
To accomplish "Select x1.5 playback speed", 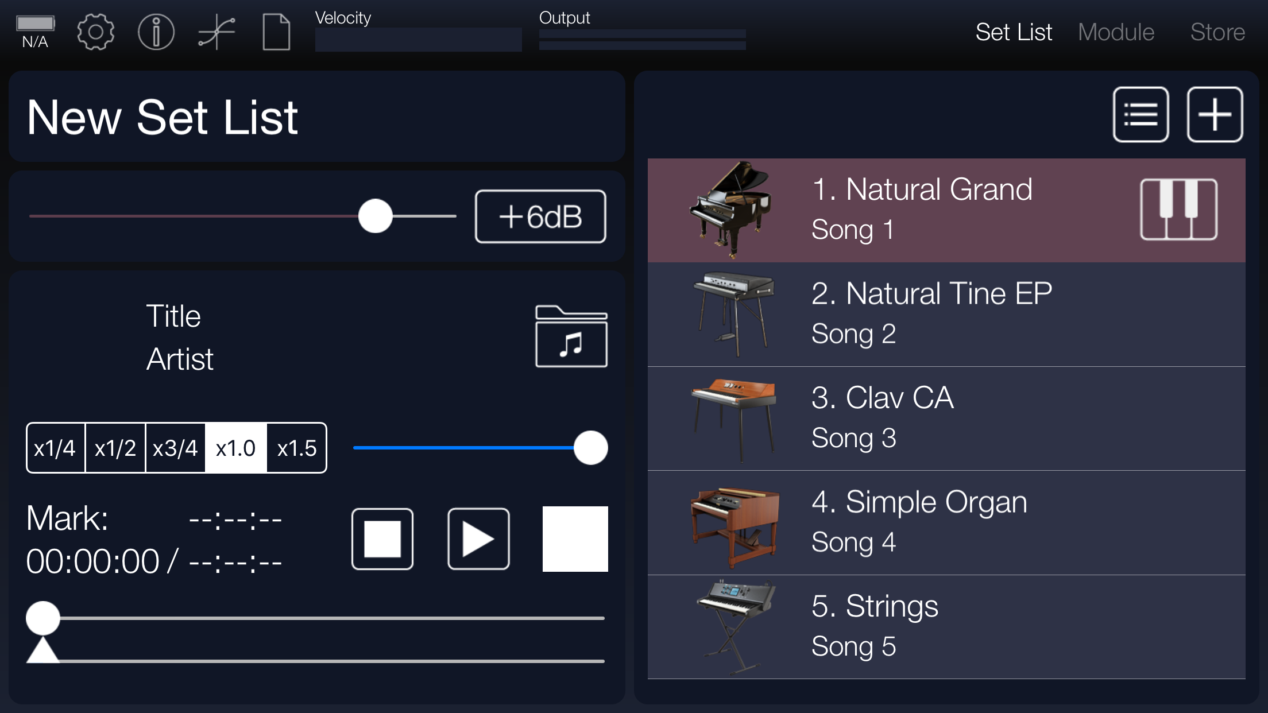I will (x=296, y=448).
